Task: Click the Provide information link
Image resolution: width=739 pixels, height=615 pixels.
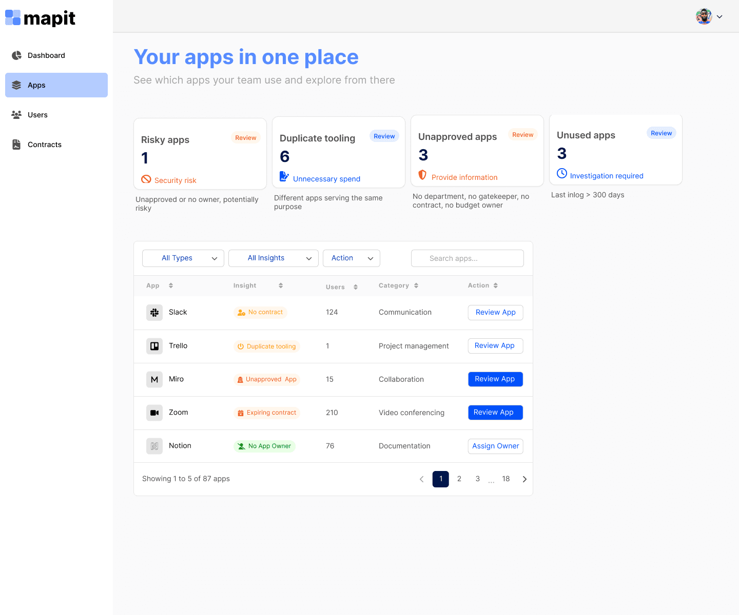Action: (464, 177)
